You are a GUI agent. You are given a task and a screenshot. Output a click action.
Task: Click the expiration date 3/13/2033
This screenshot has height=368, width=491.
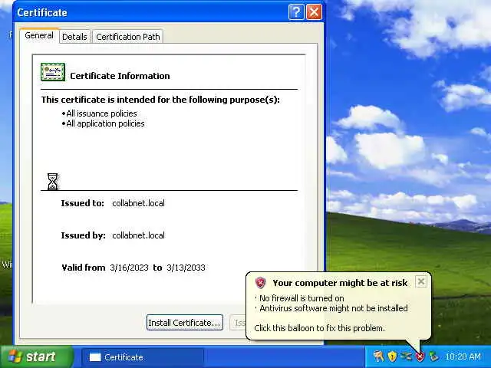pos(186,268)
